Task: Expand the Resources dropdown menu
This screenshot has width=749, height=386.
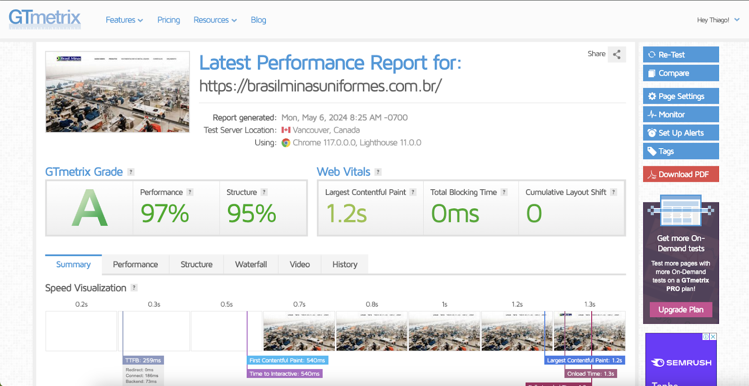Action: click(215, 20)
